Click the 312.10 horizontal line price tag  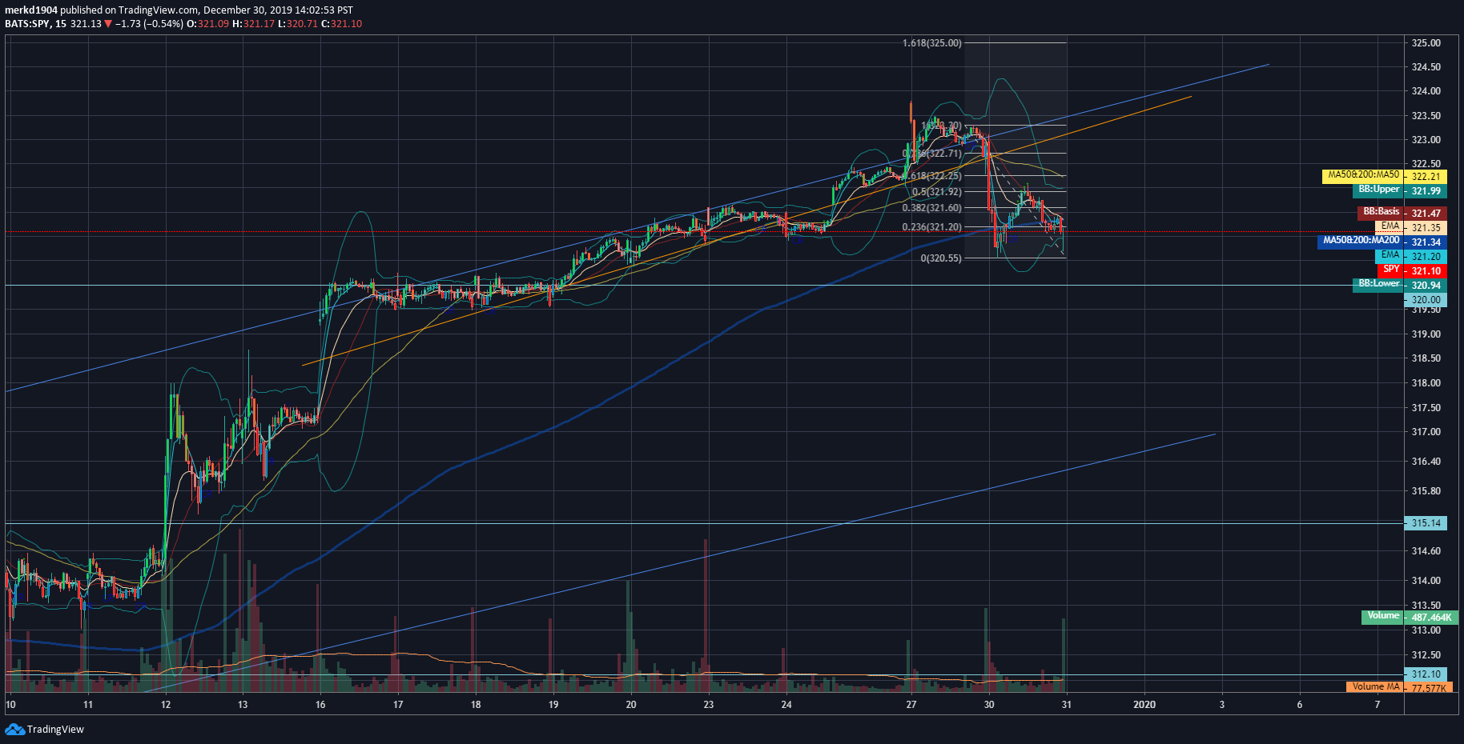(x=1426, y=674)
